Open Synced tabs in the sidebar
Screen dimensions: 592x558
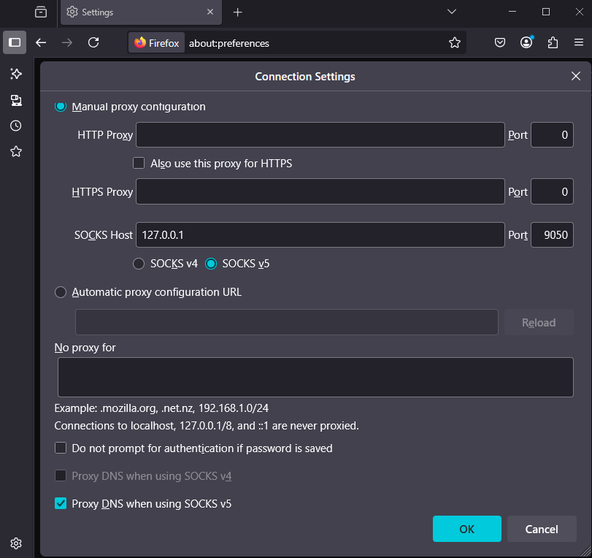click(15, 100)
